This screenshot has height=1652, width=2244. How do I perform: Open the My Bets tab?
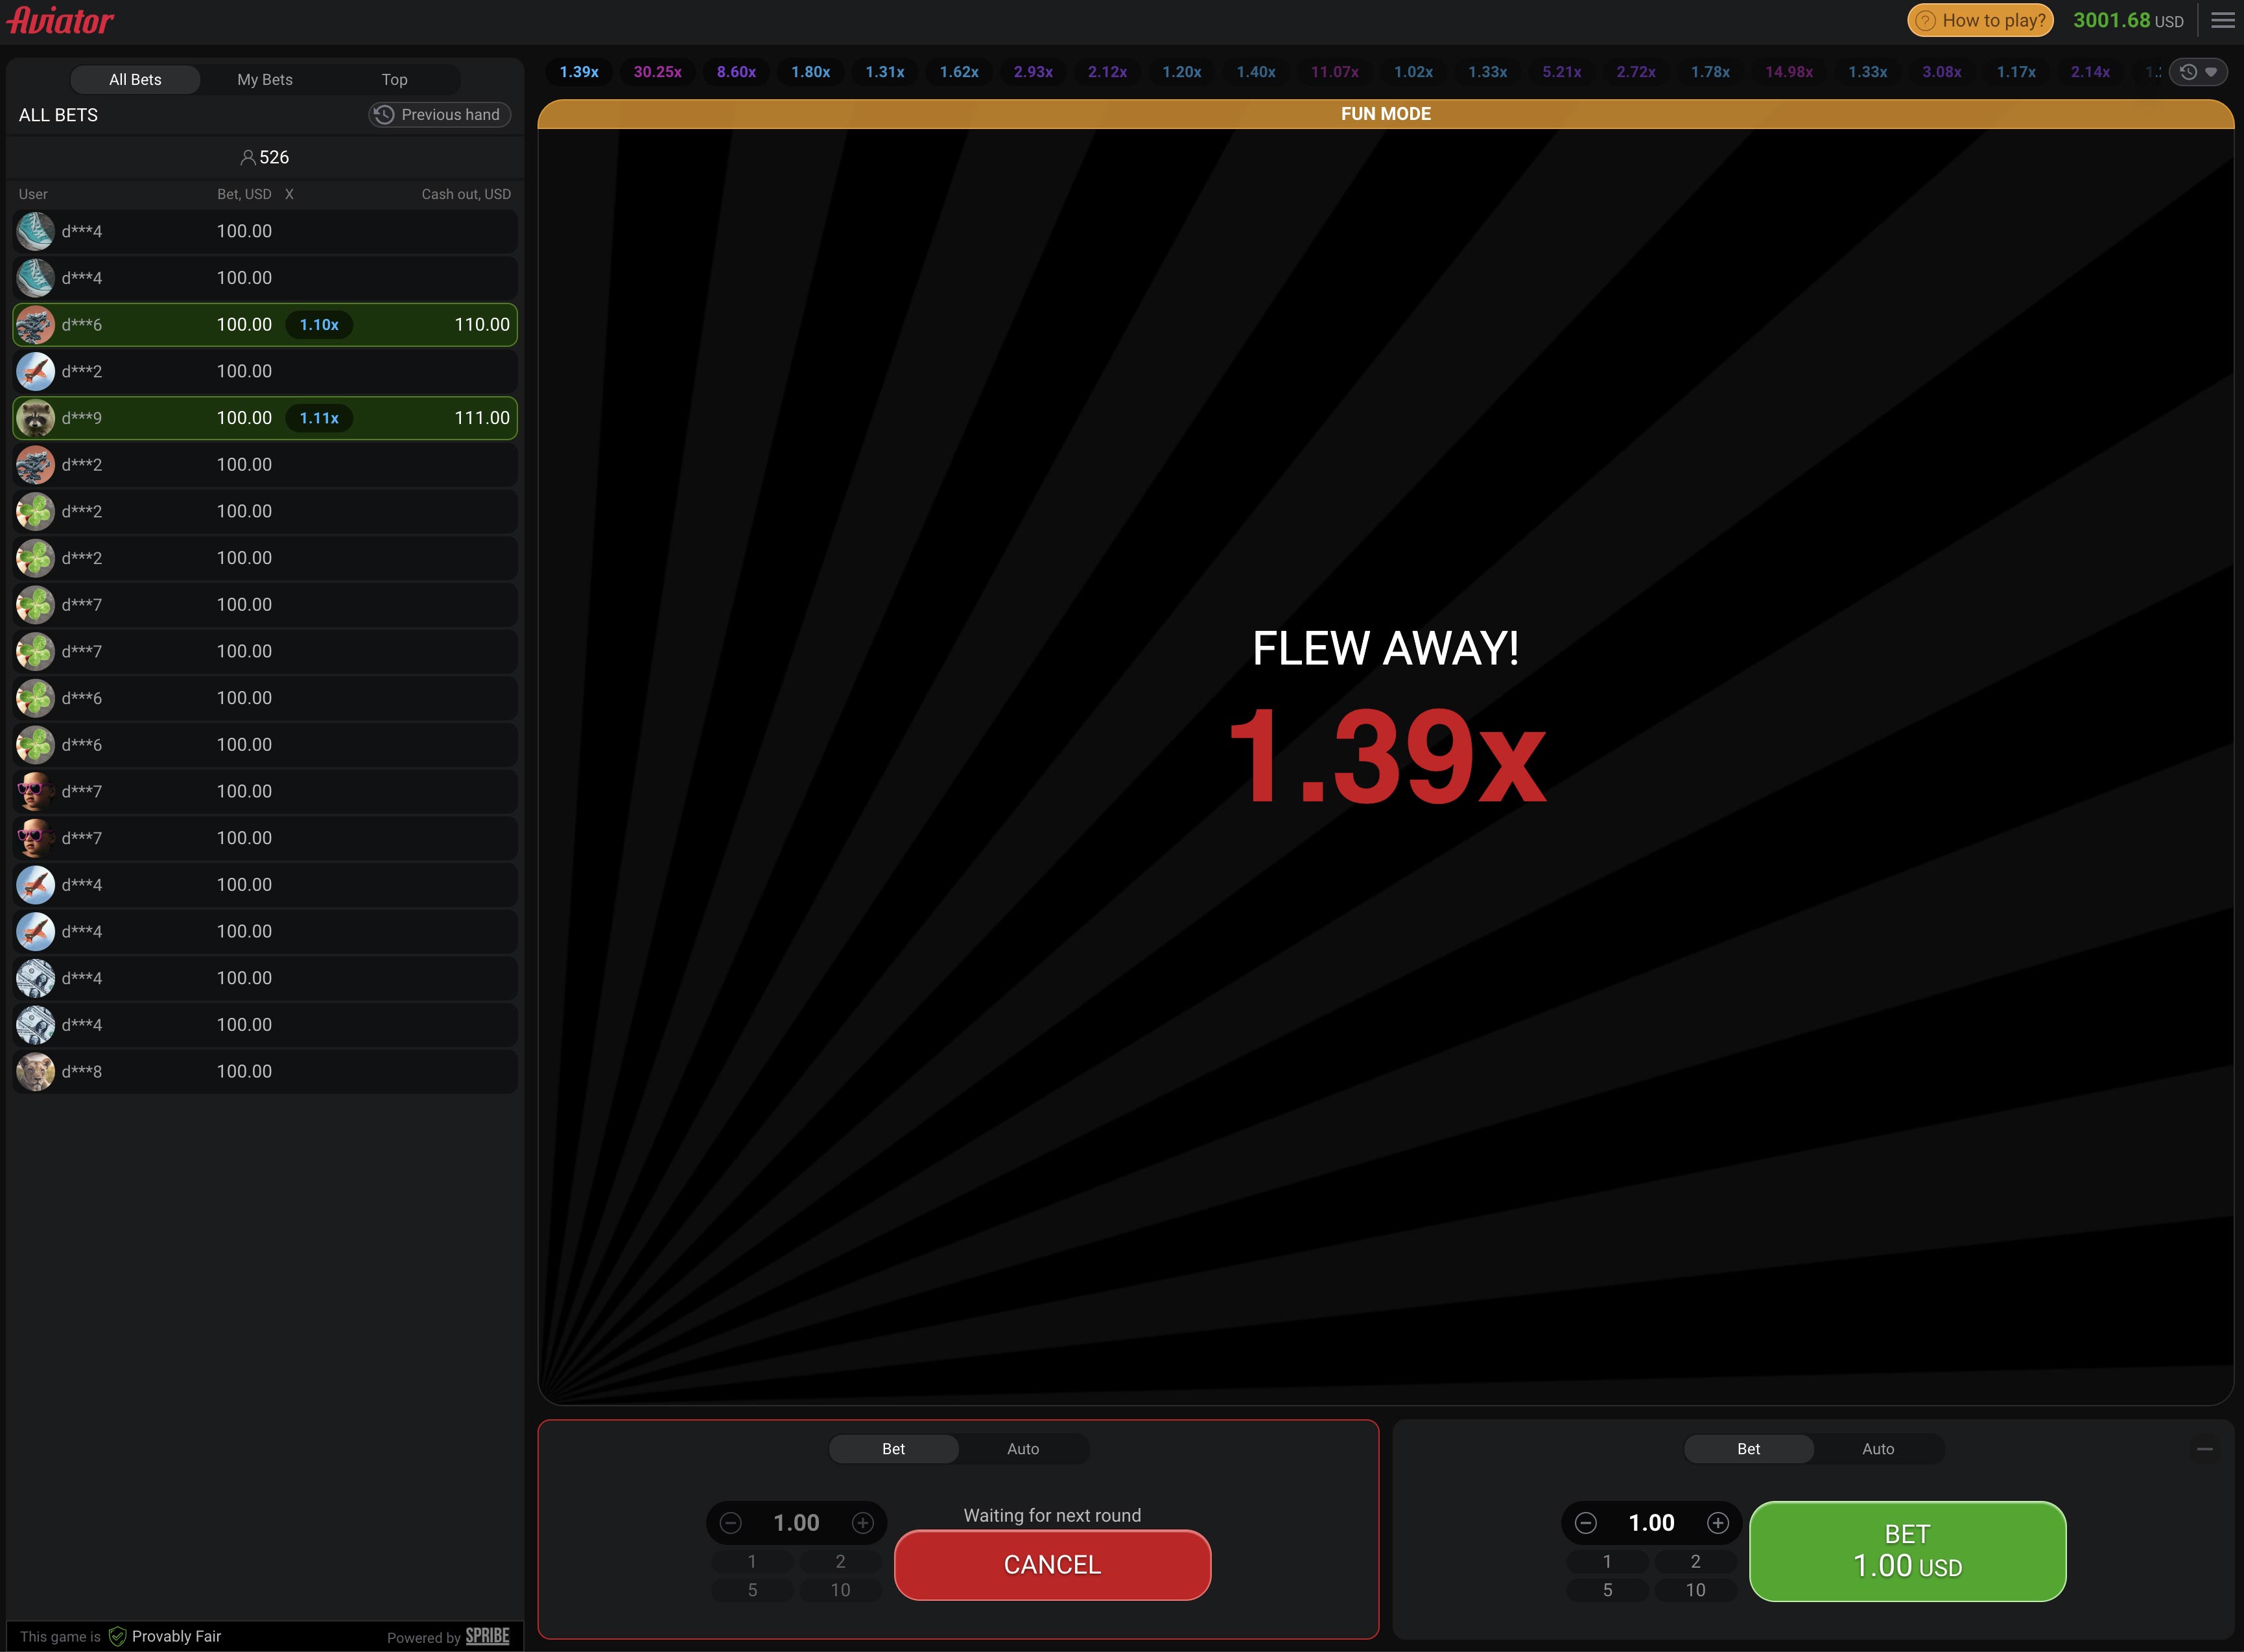click(264, 79)
